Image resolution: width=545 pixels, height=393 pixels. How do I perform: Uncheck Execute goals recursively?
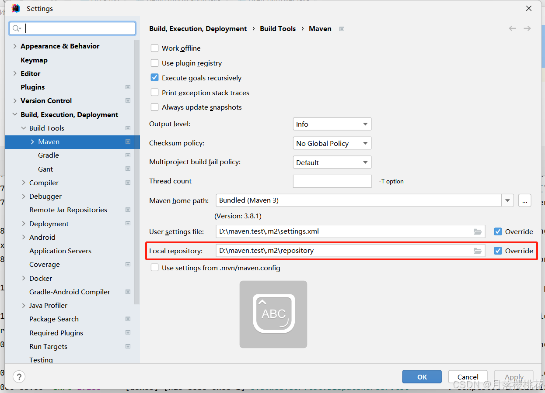[x=154, y=78]
